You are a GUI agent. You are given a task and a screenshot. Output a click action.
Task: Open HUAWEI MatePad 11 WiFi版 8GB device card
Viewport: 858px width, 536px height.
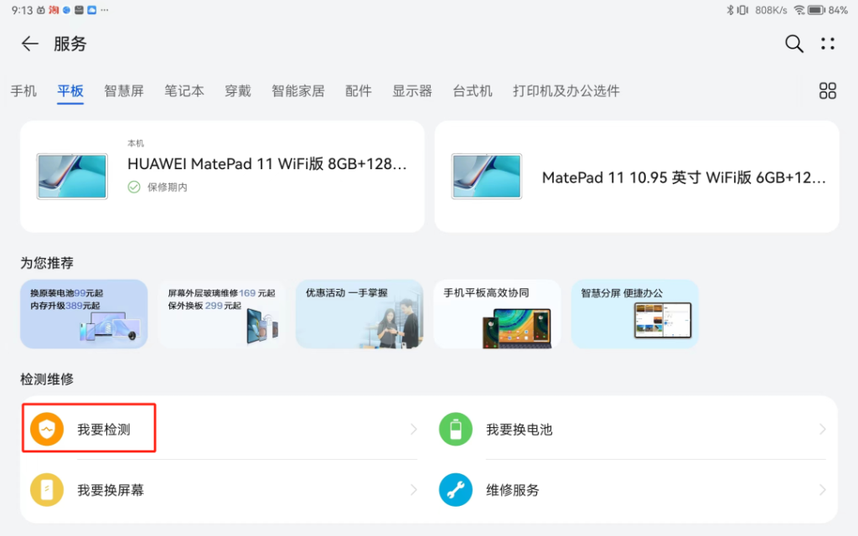pos(222,177)
